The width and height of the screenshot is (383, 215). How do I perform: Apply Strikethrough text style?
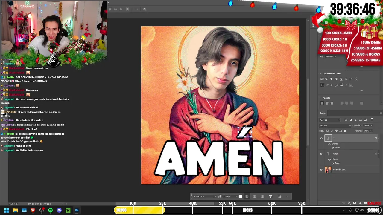click(346, 79)
